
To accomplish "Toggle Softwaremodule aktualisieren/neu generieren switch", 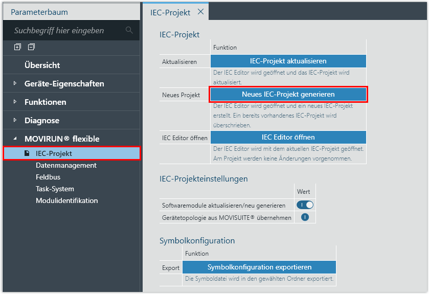I will coord(305,205).
